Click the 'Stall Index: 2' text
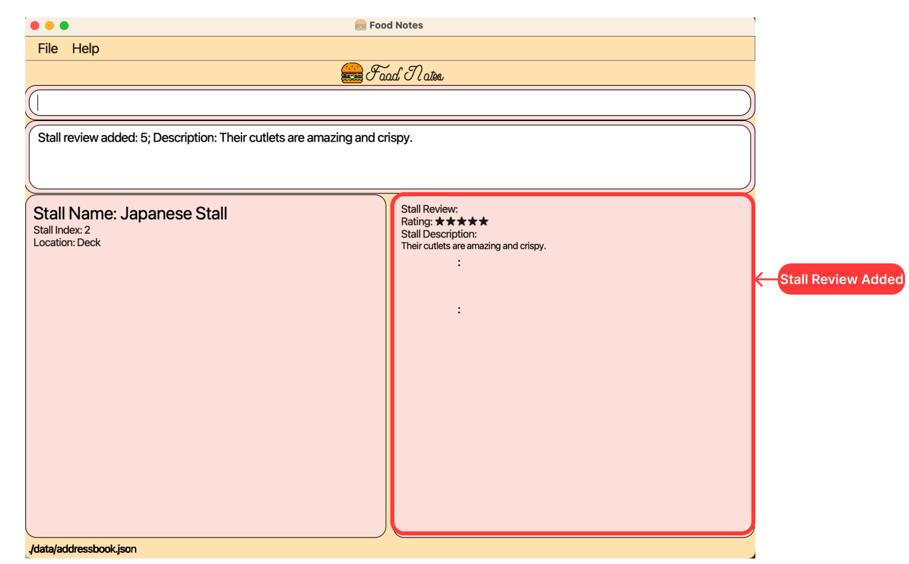Viewport: 909px width, 564px height. 62,230
